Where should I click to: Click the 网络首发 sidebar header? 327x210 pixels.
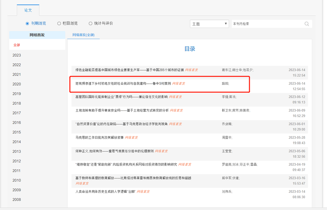pyautogui.click(x=37, y=35)
